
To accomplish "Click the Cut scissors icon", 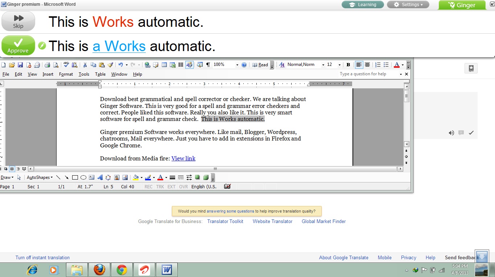I will (85, 65).
